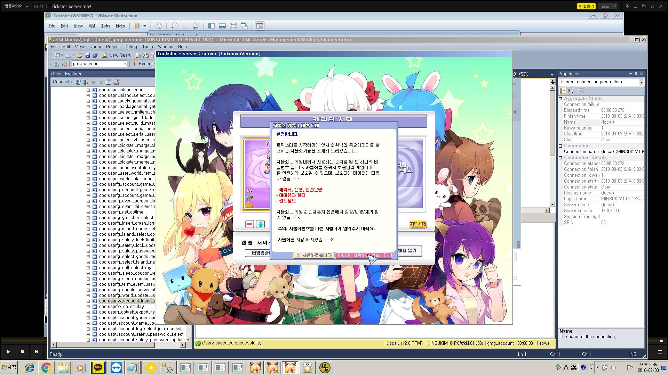Click the VMware pause virtual machine icon
The width and height of the screenshot is (668, 375).
(x=137, y=26)
